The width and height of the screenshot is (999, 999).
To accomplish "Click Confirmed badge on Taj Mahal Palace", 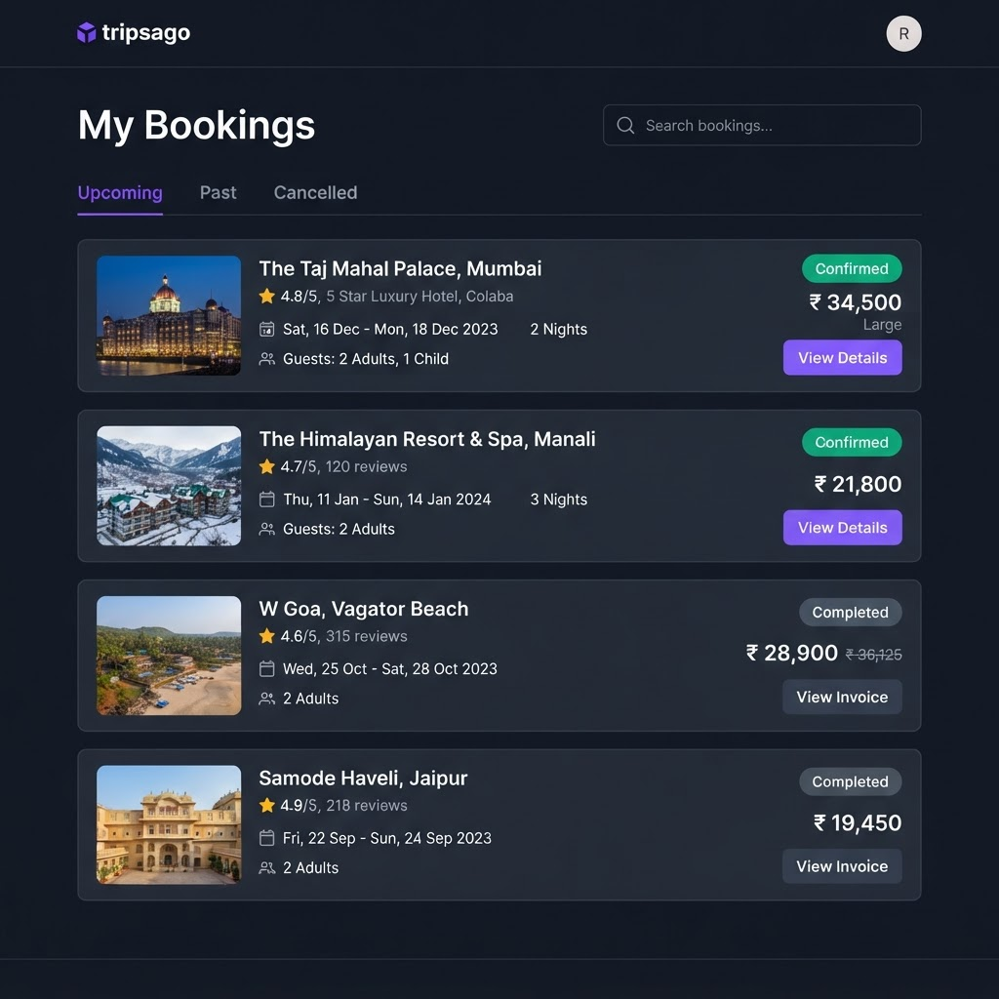I will coord(852,269).
